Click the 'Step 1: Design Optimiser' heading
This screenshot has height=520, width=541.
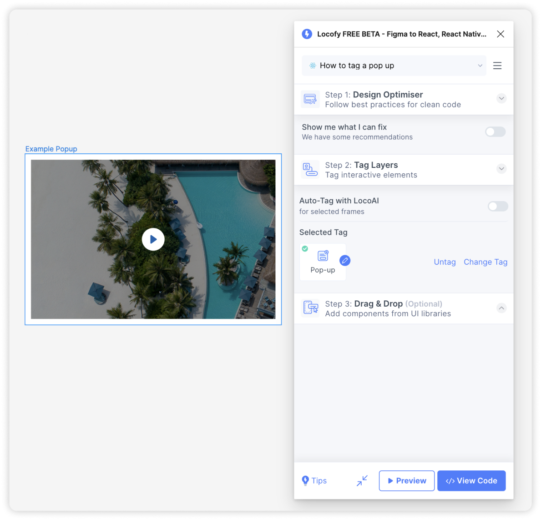pyautogui.click(x=374, y=95)
